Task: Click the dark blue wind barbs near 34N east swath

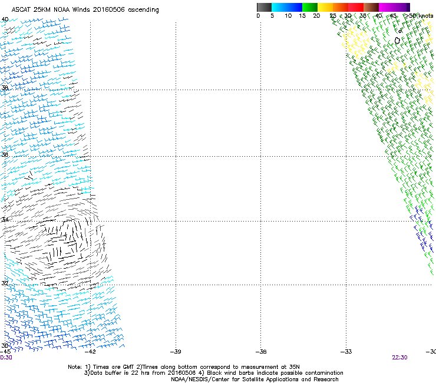Action: point(422,228)
